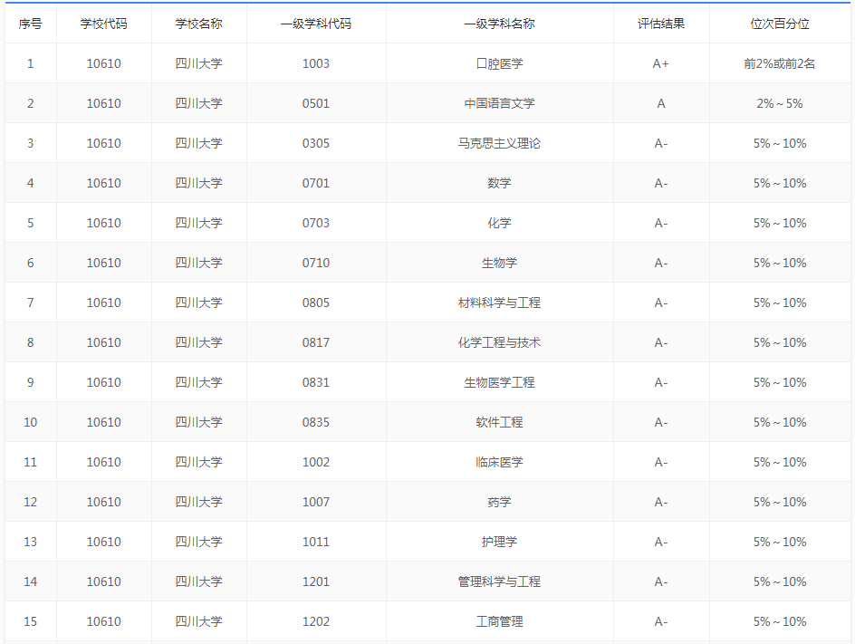
Task: Click code 0703 for 化学
Action: 317,223
